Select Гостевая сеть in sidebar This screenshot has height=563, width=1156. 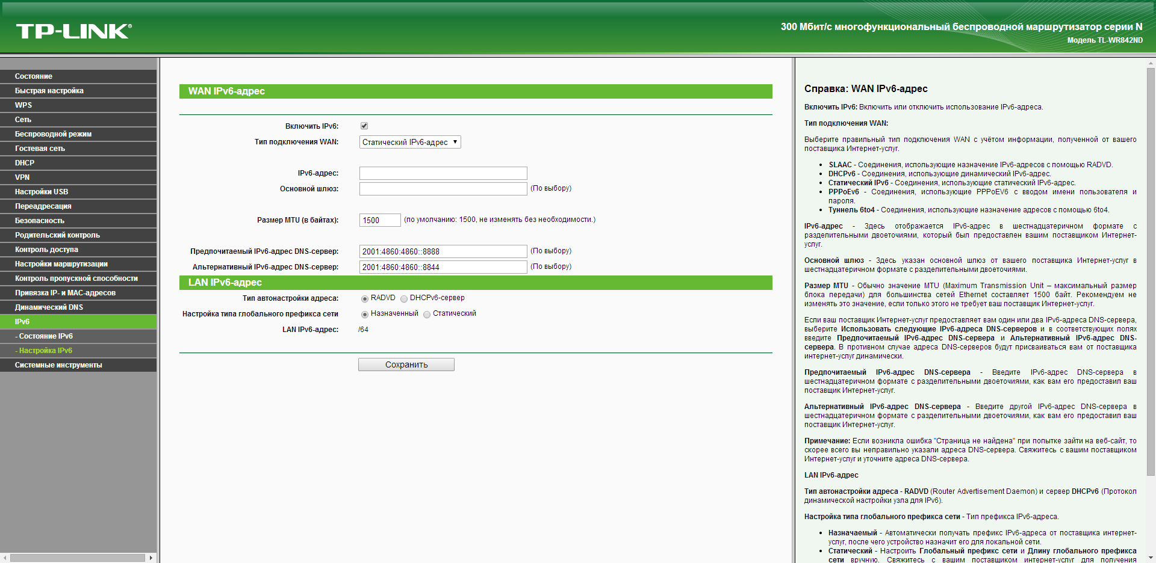click(x=78, y=149)
